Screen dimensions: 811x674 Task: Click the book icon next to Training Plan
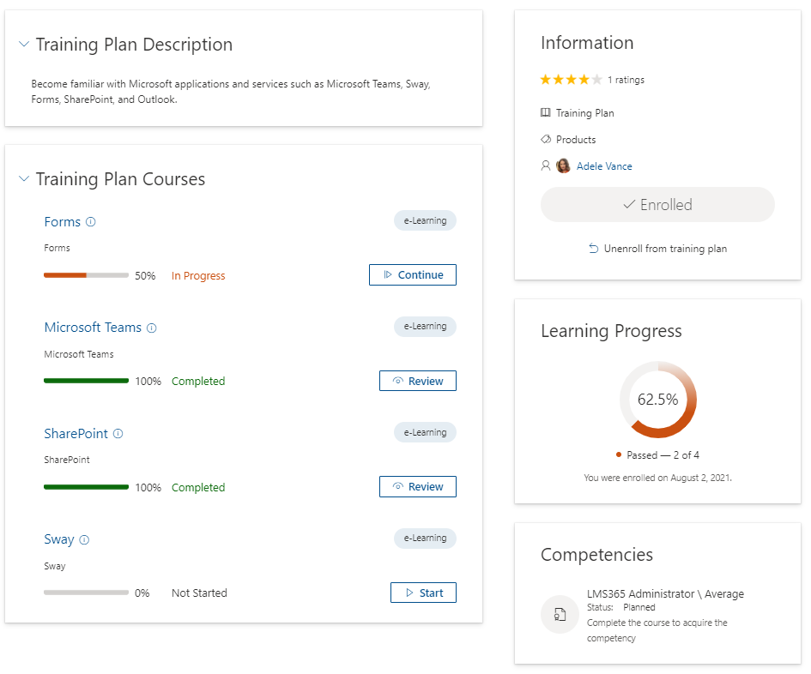coord(545,112)
